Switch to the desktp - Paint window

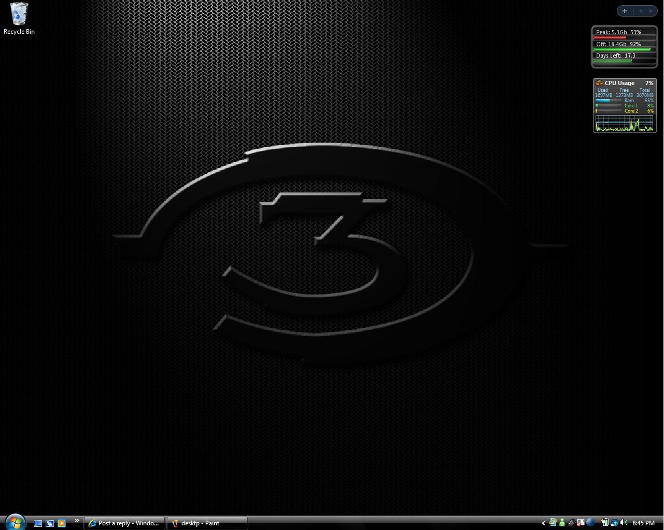point(207,523)
